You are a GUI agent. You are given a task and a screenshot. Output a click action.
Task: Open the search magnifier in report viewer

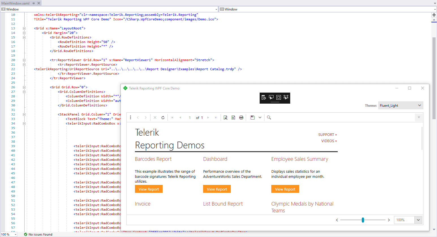(269, 118)
